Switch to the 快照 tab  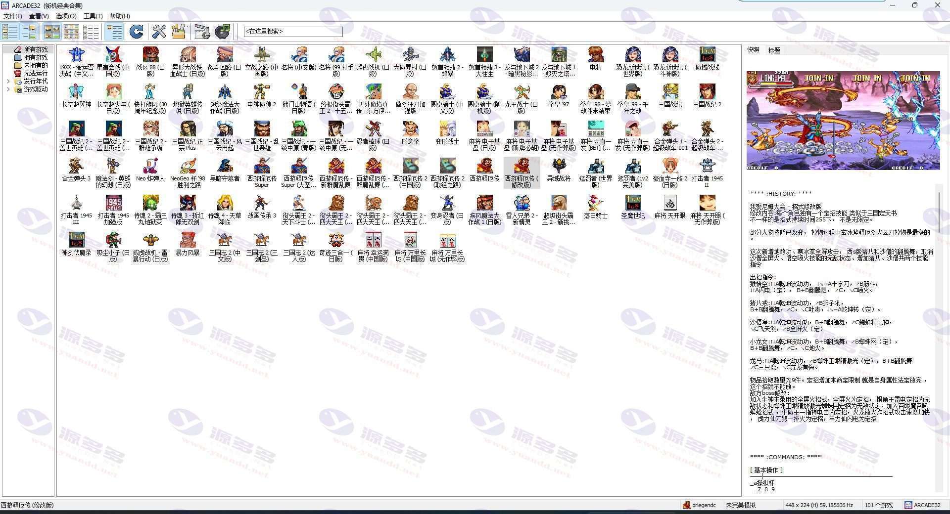pyautogui.click(x=753, y=49)
